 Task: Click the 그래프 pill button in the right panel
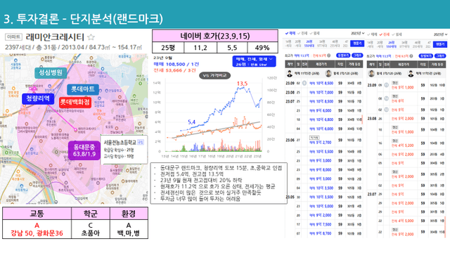click(440, 56)
